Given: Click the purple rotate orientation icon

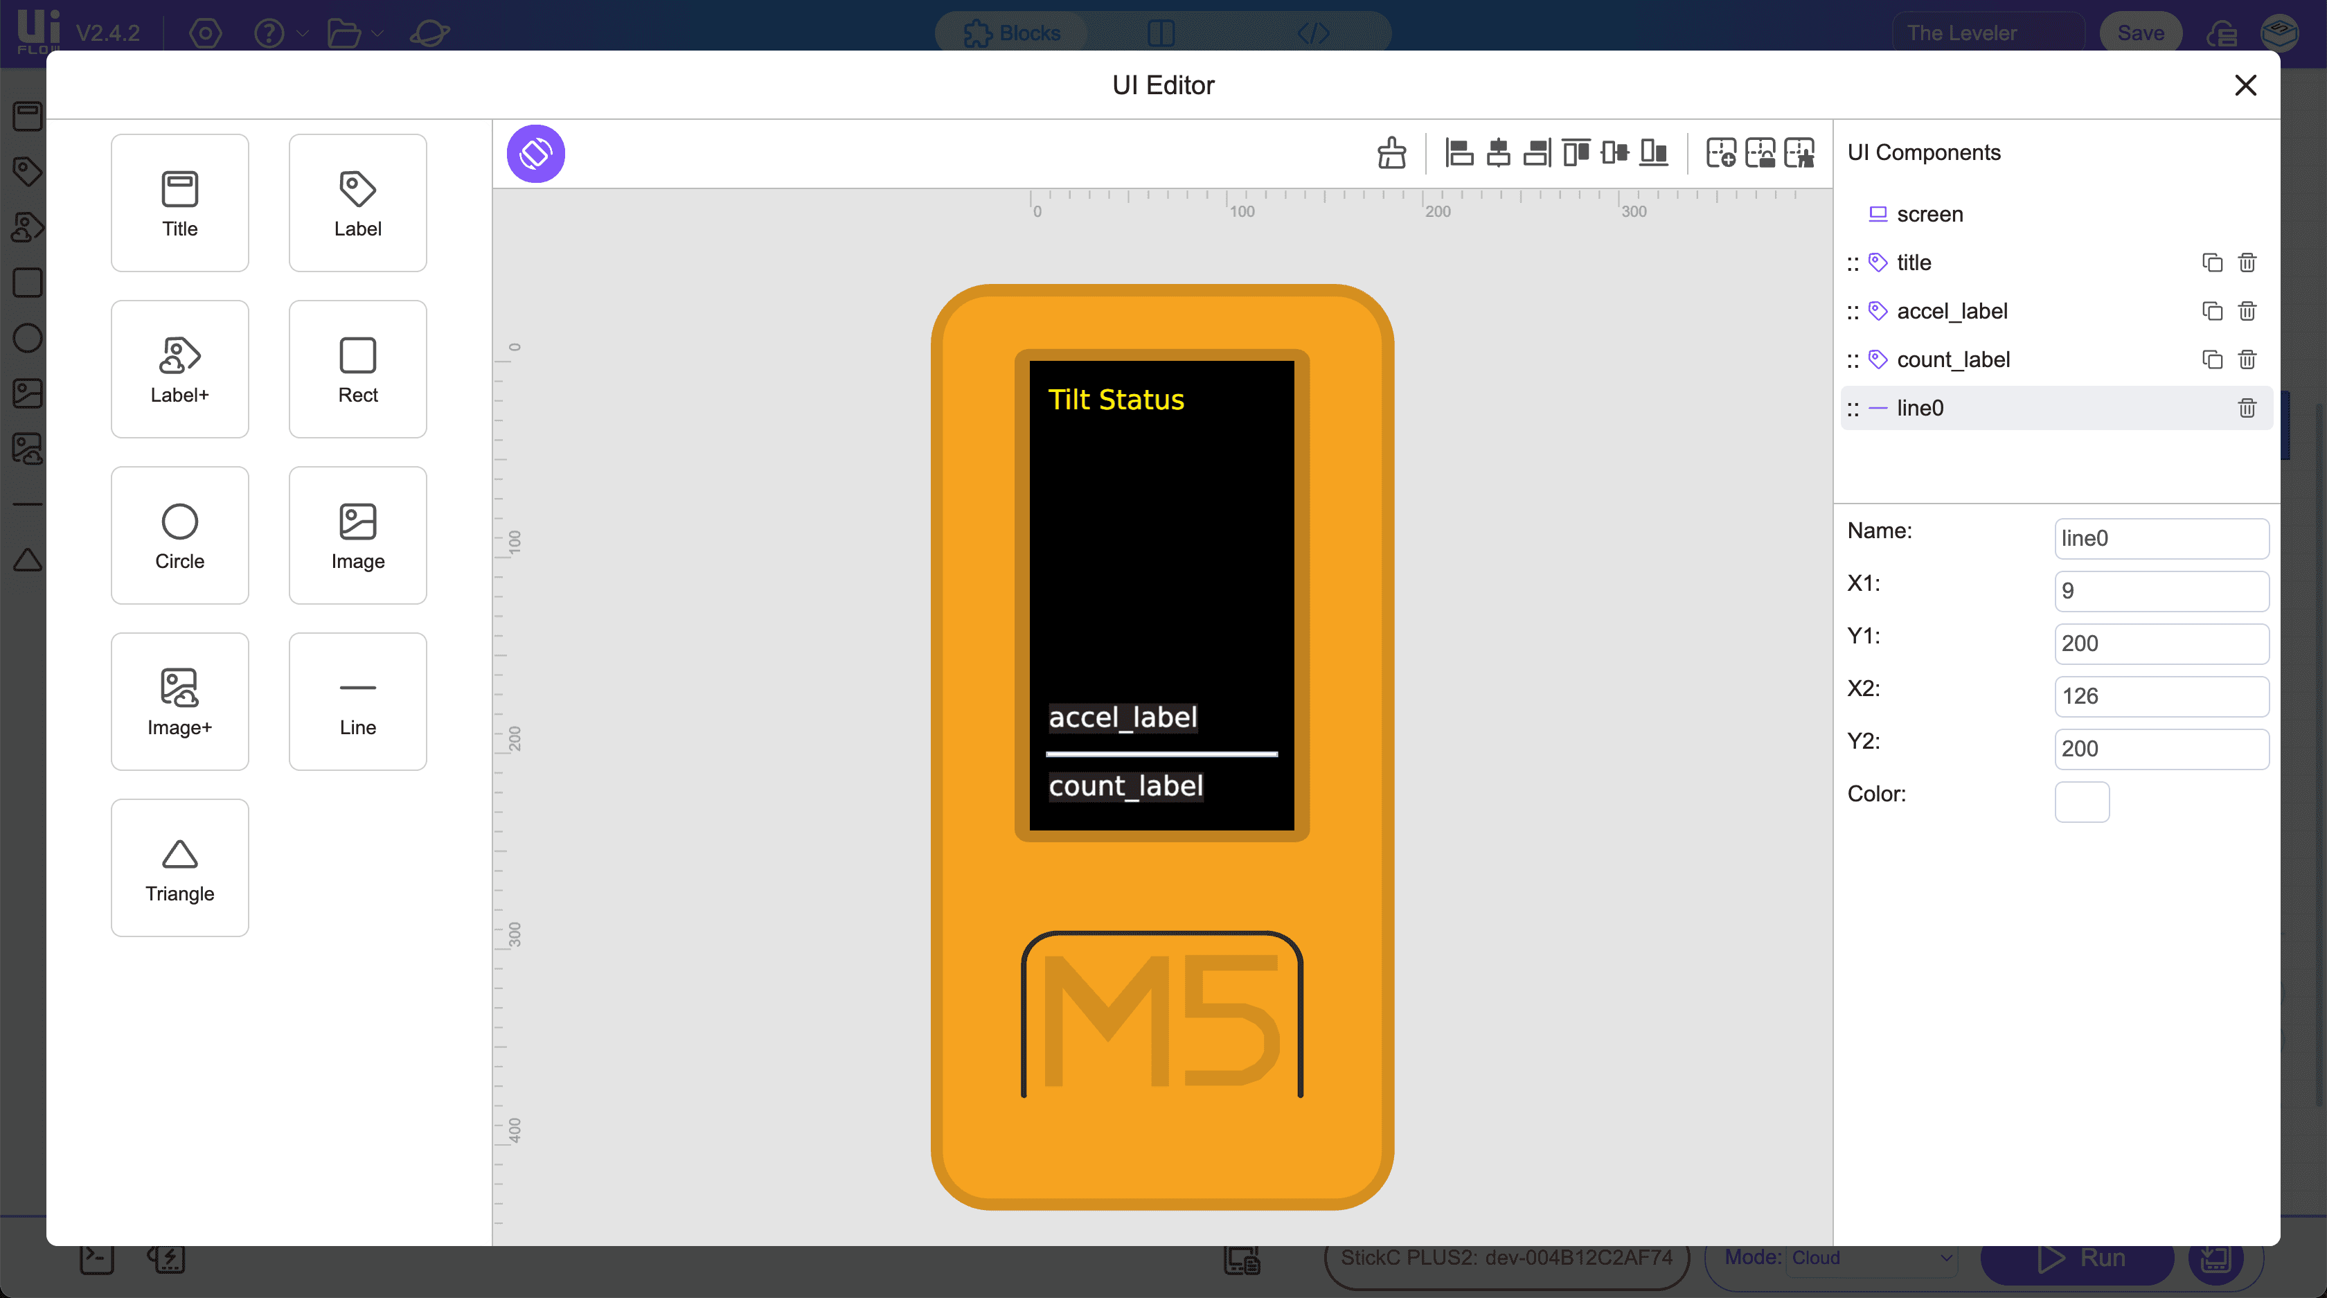Looking at the screenshot, I should [x=535, y=154].
